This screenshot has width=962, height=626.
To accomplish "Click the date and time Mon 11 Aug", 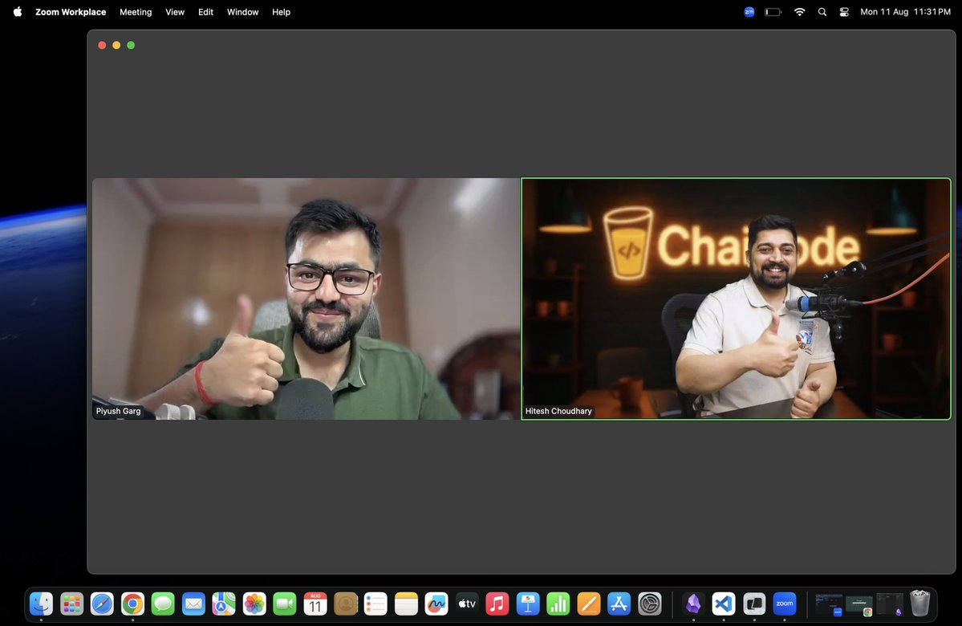I will [906, 12].
